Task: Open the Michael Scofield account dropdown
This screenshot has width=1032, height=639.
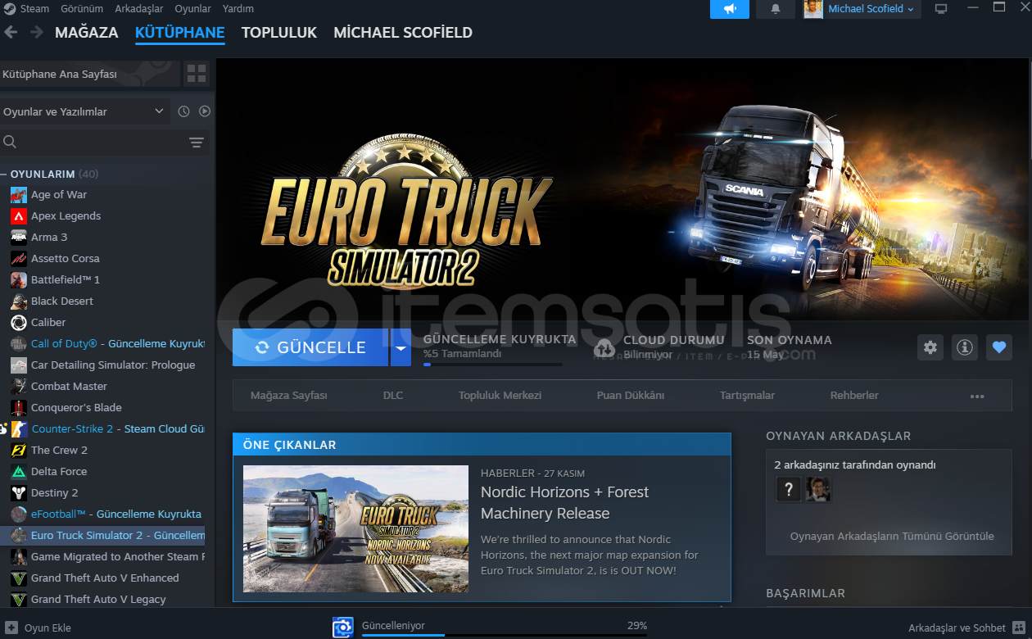Action: tap(871, 9)
